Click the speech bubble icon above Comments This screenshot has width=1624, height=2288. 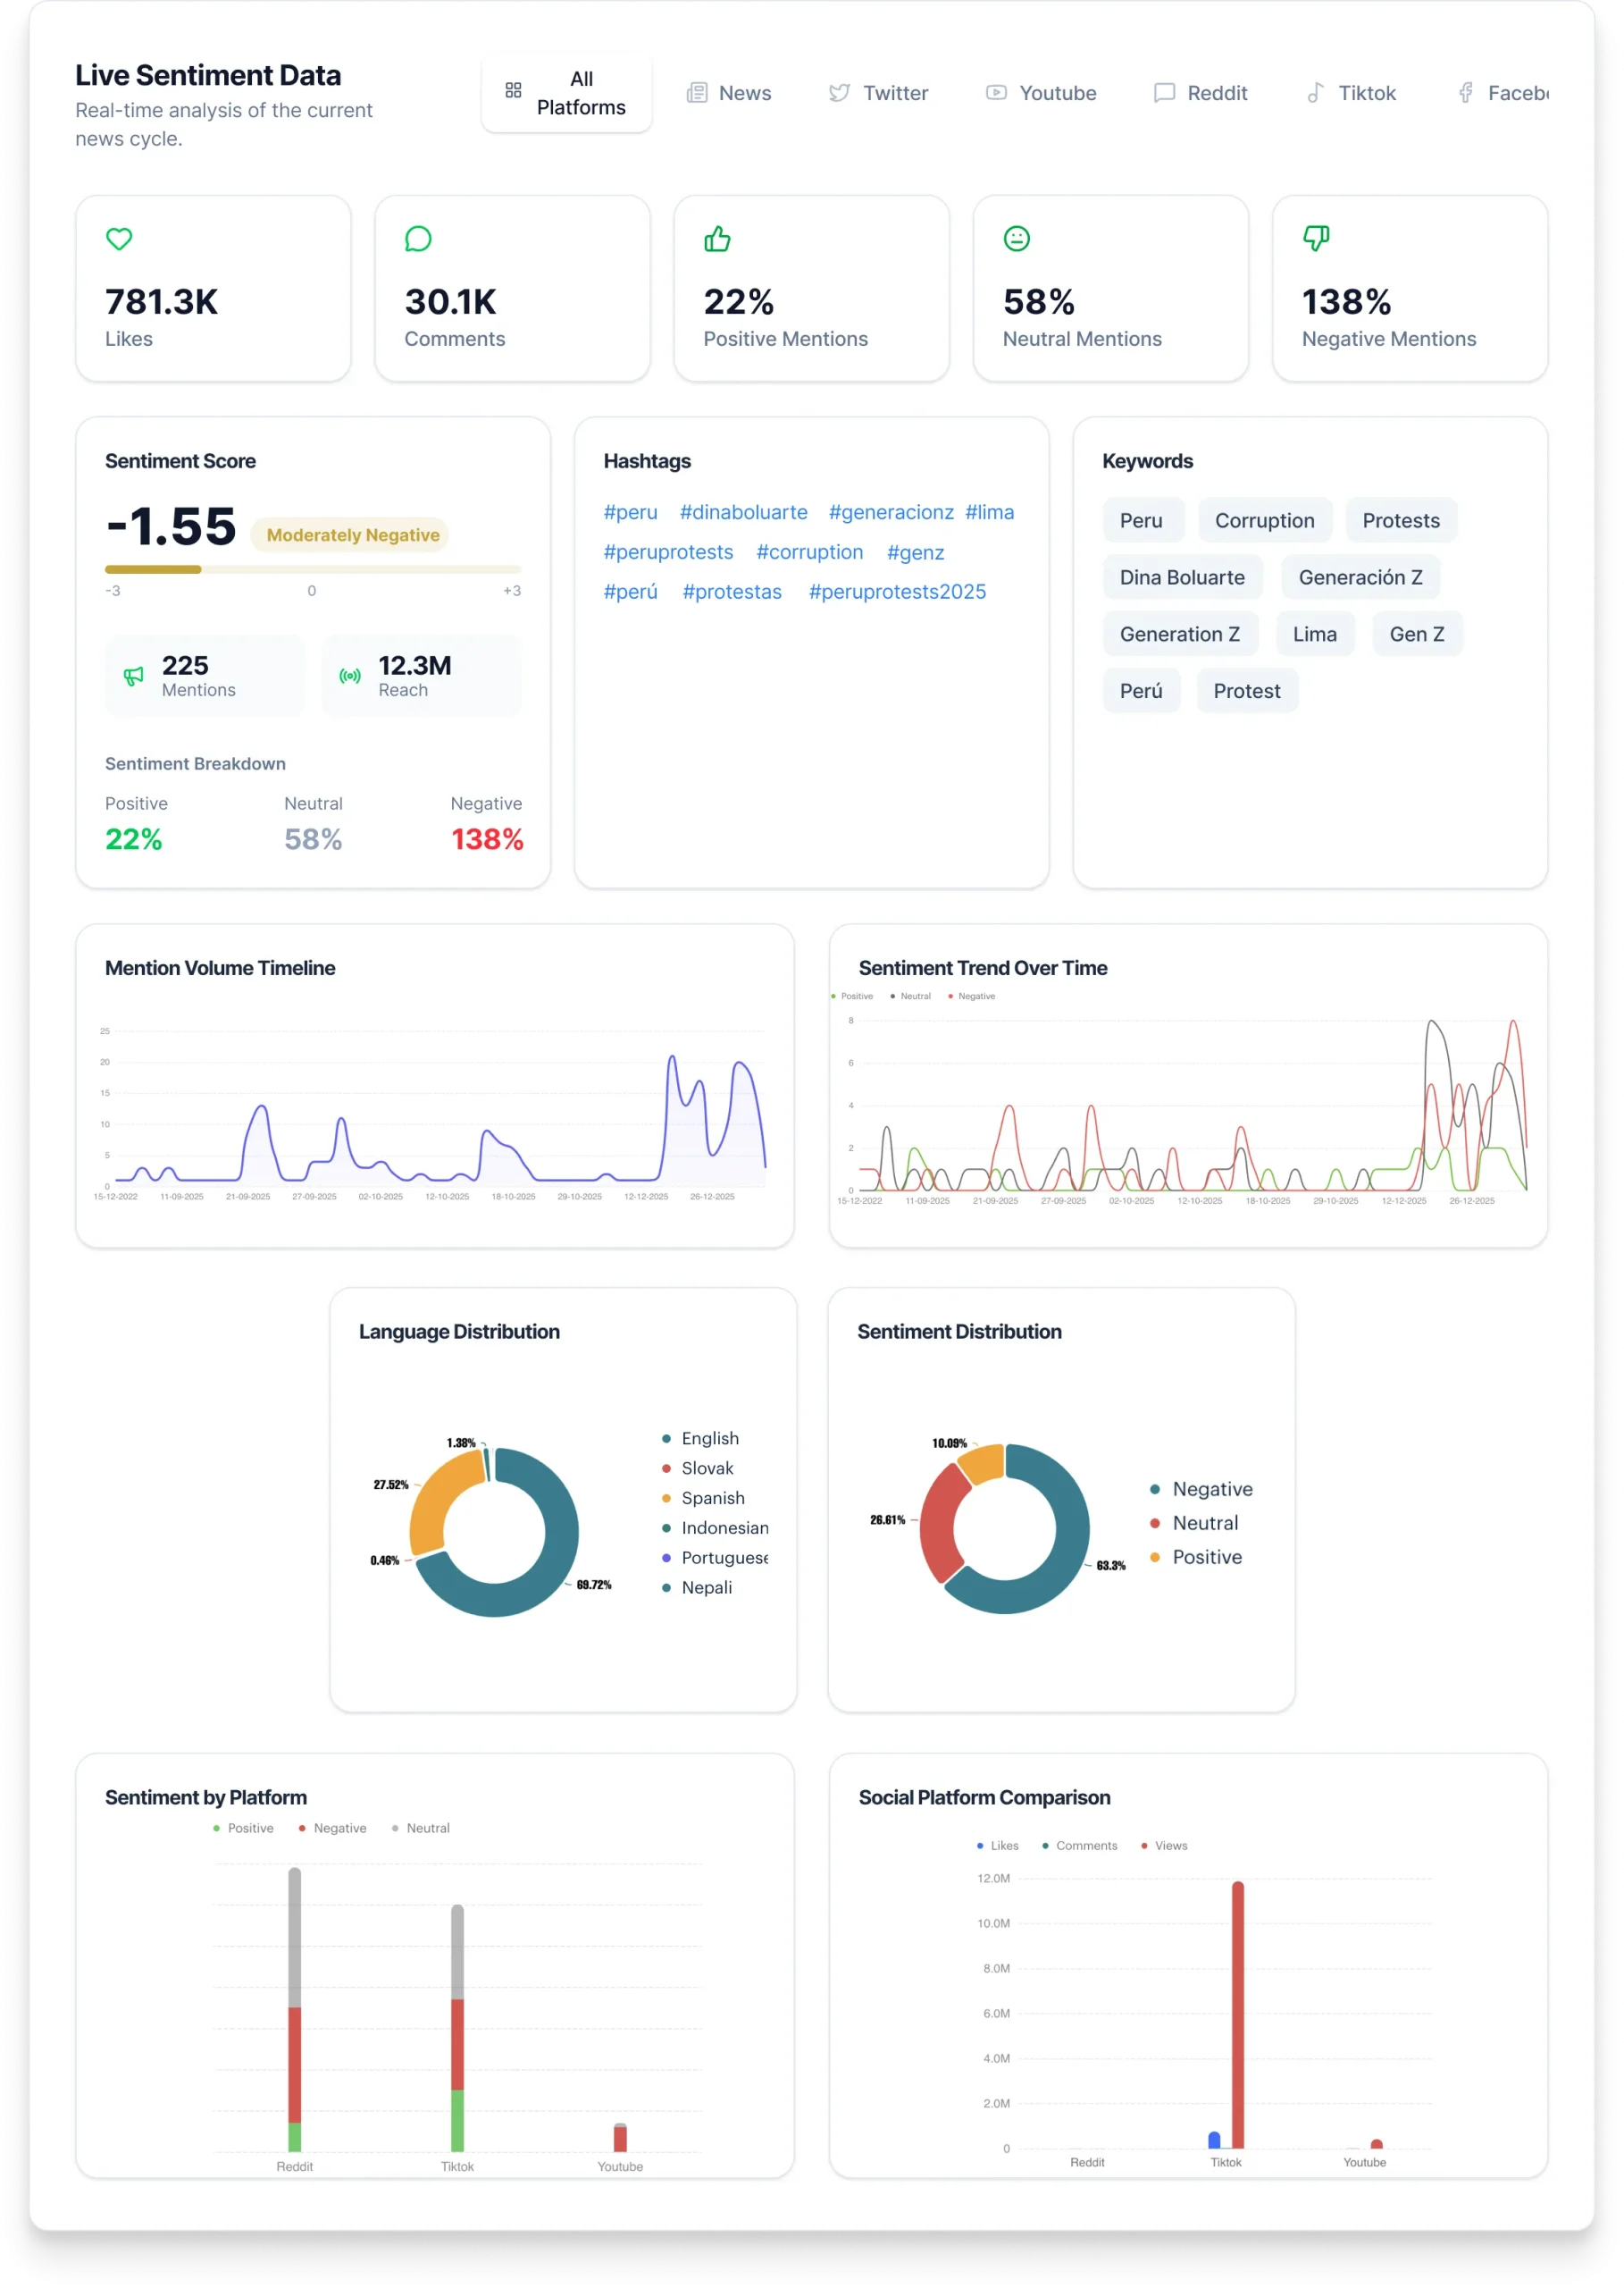[418, 240]
